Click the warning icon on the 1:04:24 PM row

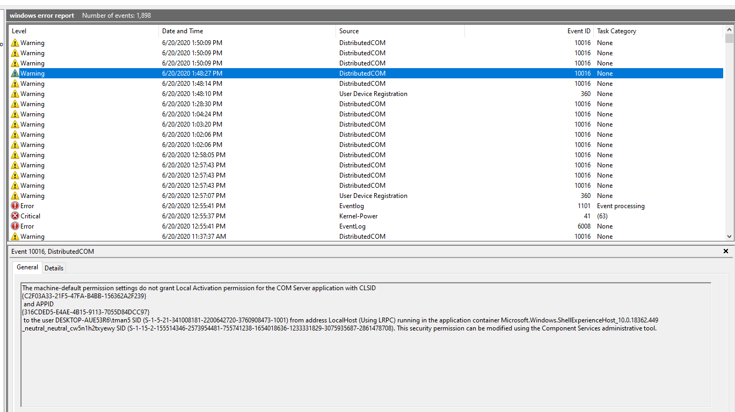15,114
